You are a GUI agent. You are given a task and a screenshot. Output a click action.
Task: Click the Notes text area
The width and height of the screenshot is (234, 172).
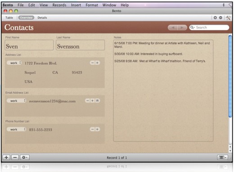(x=163, y=91)
